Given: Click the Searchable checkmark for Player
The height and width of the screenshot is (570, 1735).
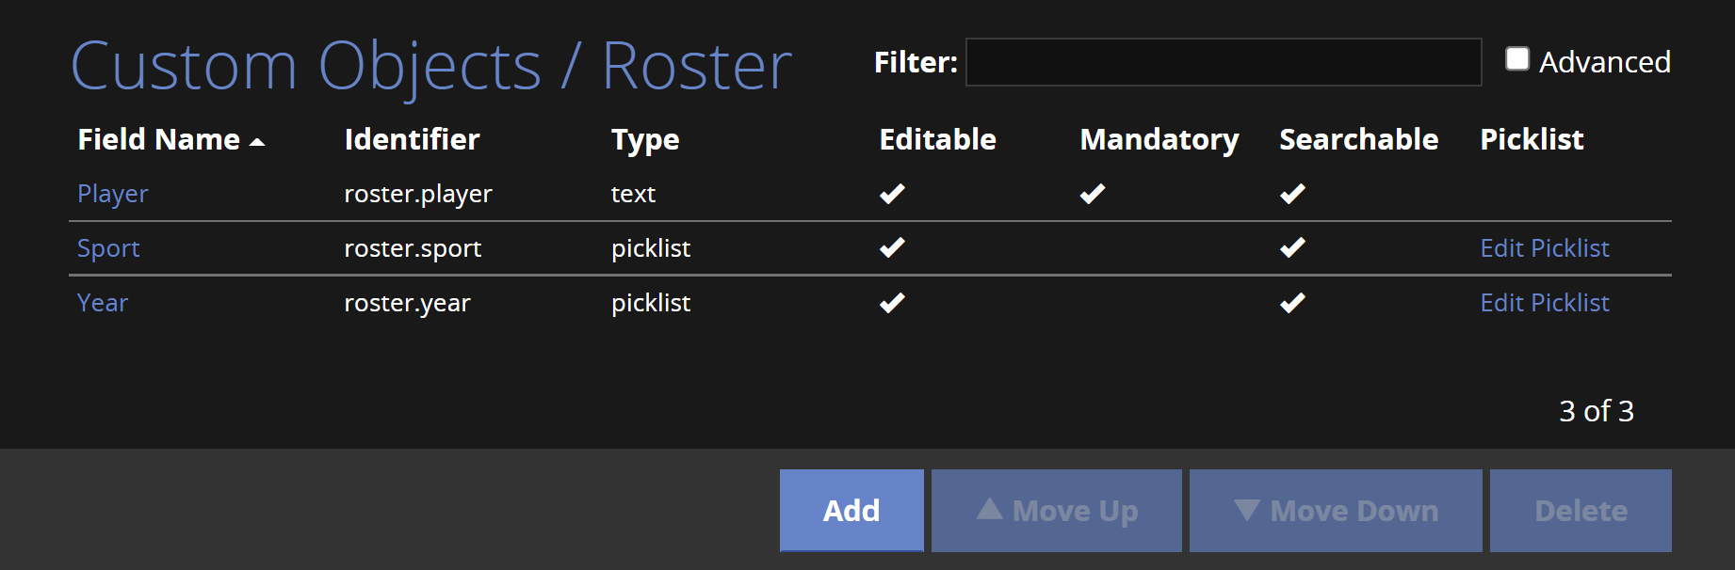Looking at the screenshot, I should [1292, 194].
